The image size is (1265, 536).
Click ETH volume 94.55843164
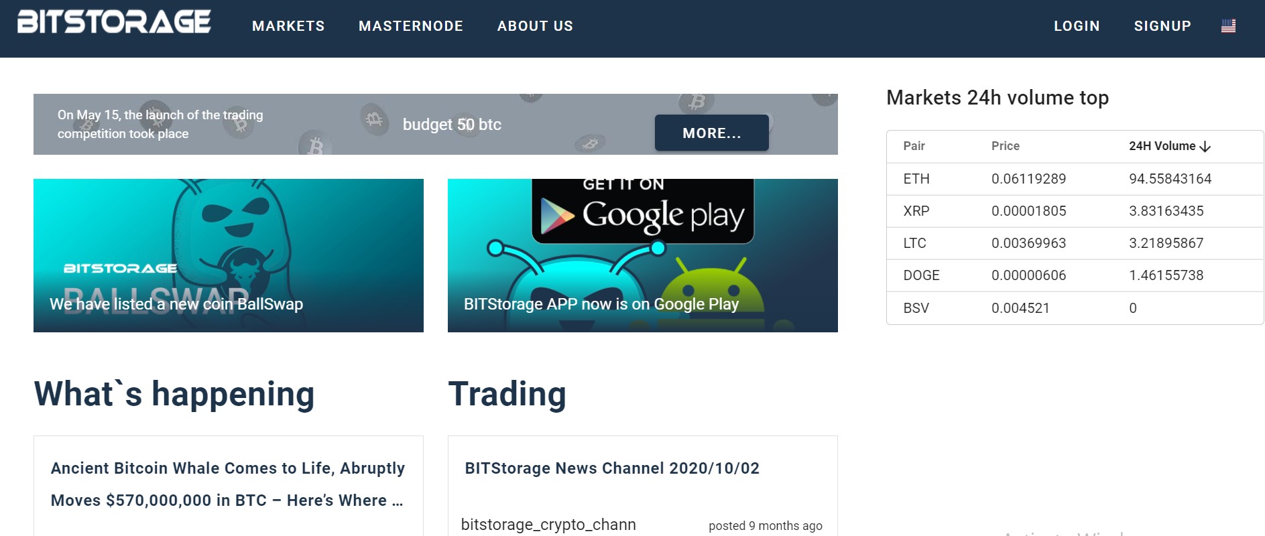1170,179
